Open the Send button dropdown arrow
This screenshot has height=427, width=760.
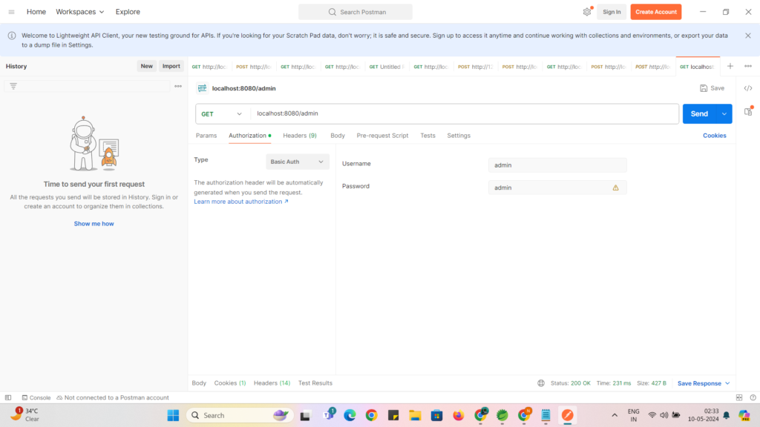click(724, 113)
